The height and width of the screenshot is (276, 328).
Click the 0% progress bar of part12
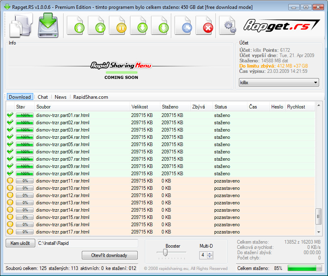25,195
